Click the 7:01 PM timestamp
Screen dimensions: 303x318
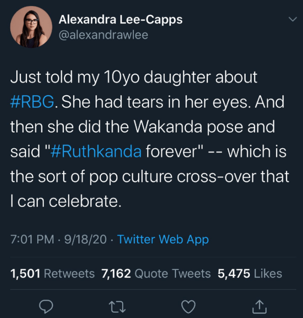pos(32,239)
